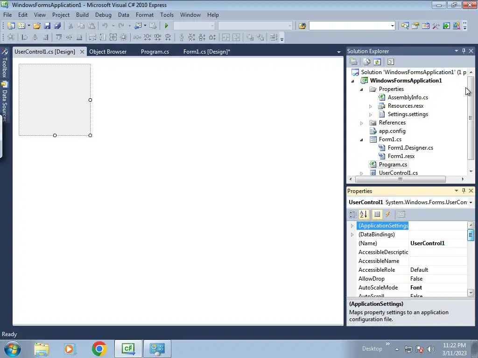Pin the Properties panel
Image resolution: width=478 pixels, height=358 pixels.
click(x=464, y=191)
